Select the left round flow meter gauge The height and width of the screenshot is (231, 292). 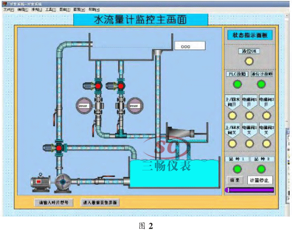pyautogui.click(x=84, y=106)
